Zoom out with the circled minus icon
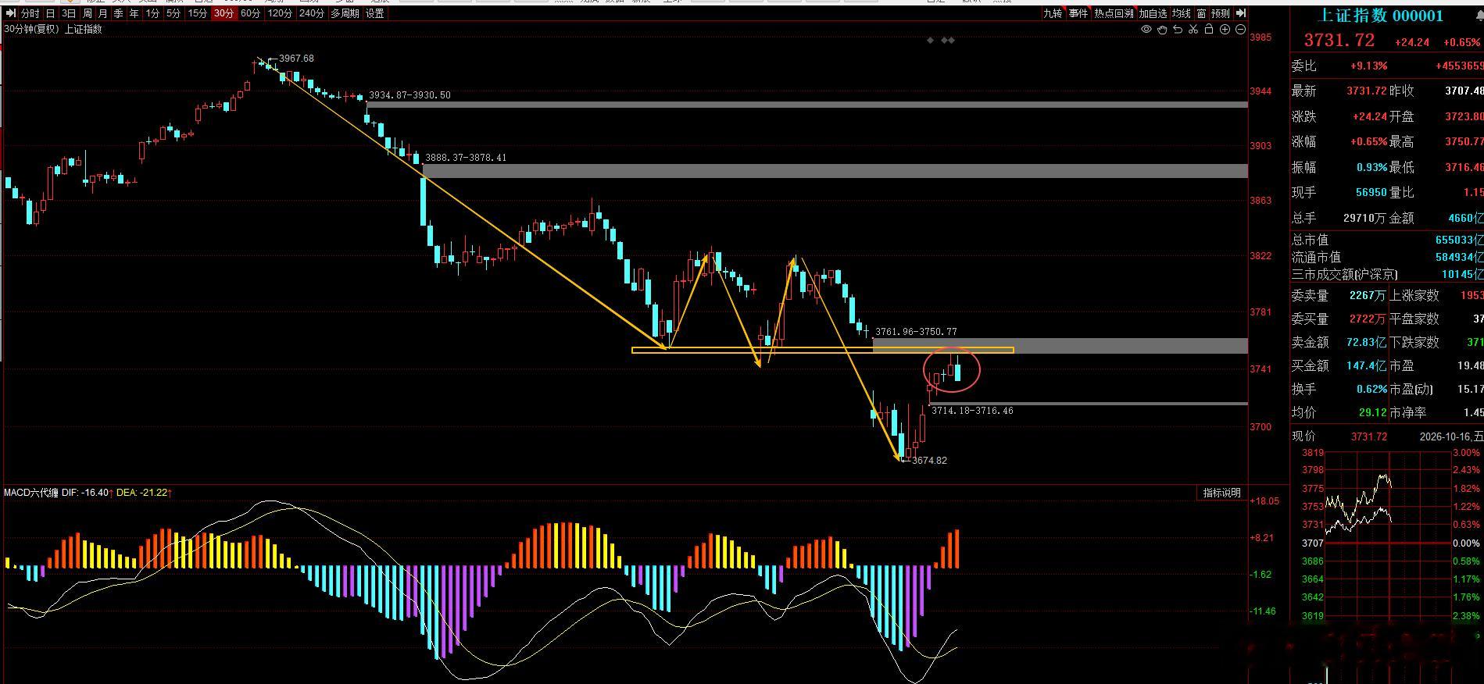Image resolution: width=1484 pixels, height=684 pixels. (1240, 29)
